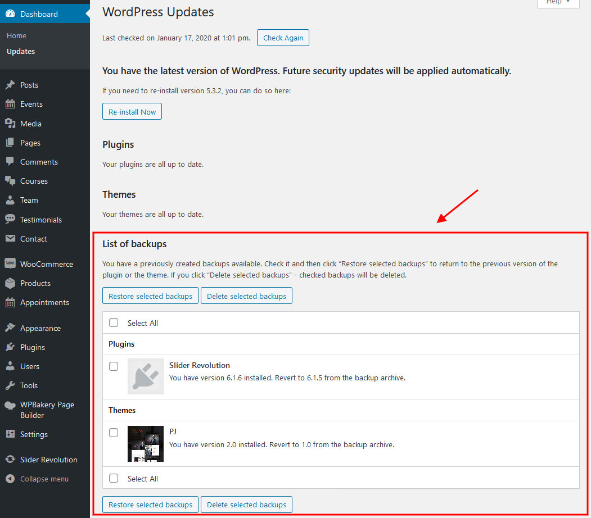
Task: Open the Updates submenu item
Action: (21, 52)
